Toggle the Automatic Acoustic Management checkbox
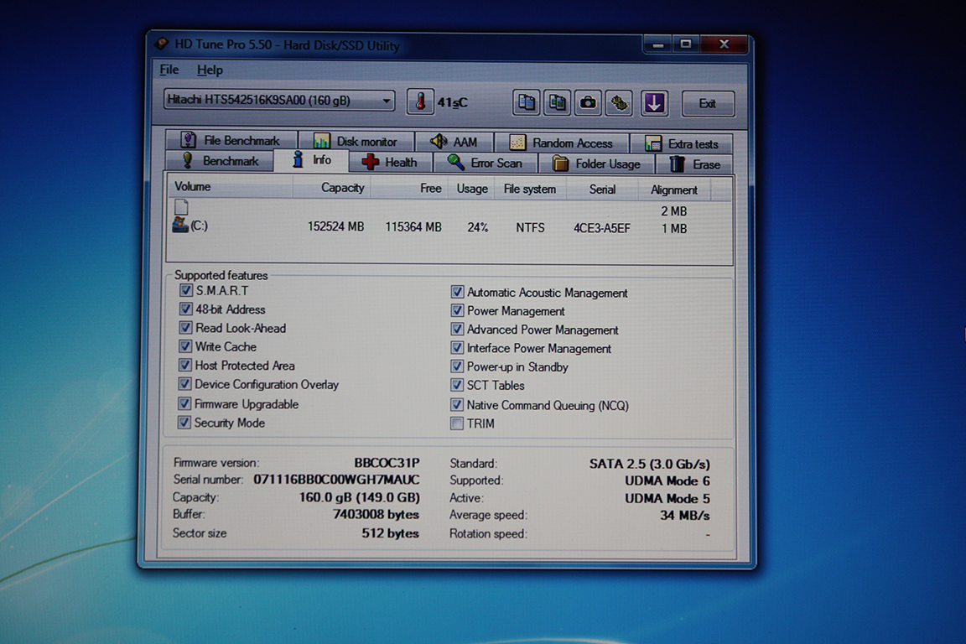Viewport: 966px width, 644px height. click(x=457, y=292)
